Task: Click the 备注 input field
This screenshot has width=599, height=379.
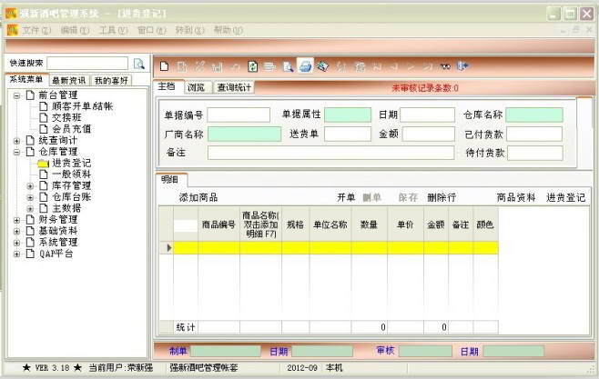Action: (x=330, y=153)
